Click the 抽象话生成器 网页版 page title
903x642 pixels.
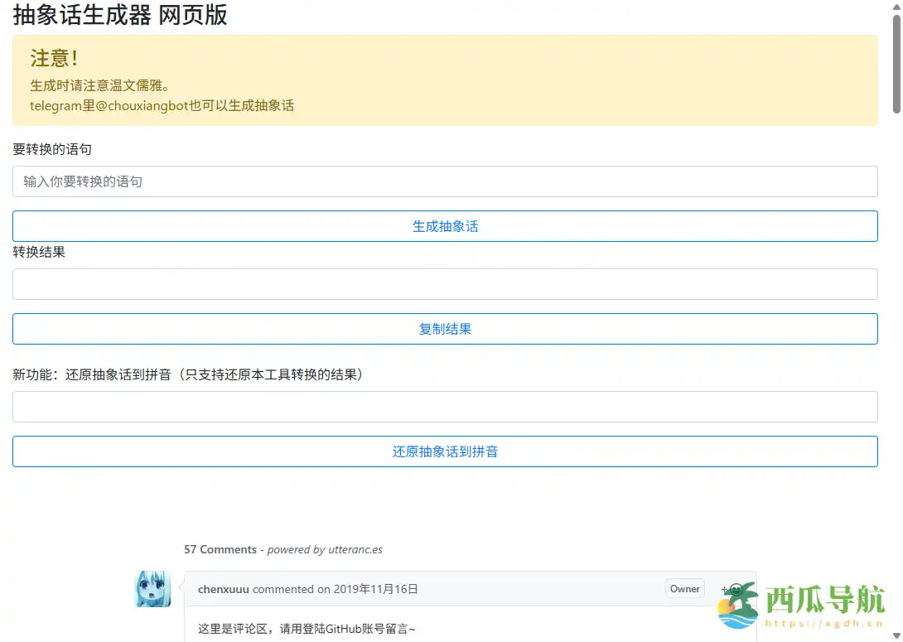(x=119, y=16)
